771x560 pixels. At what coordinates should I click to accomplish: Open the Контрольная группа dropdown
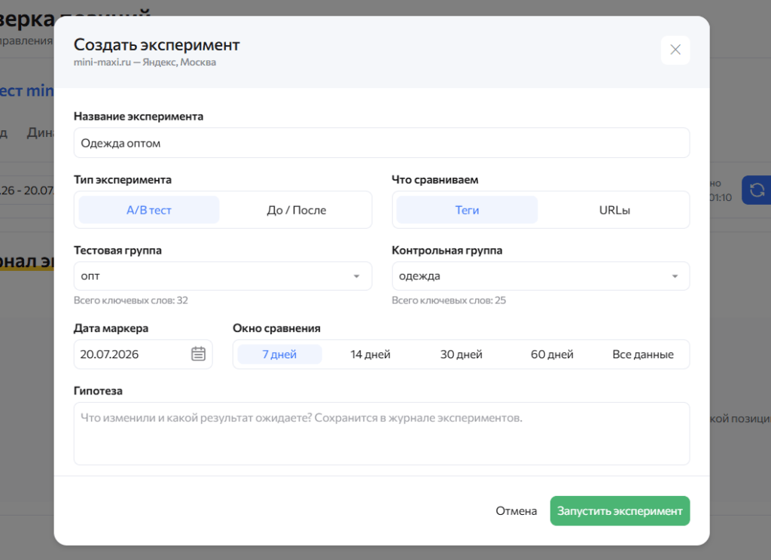[541, 275]
